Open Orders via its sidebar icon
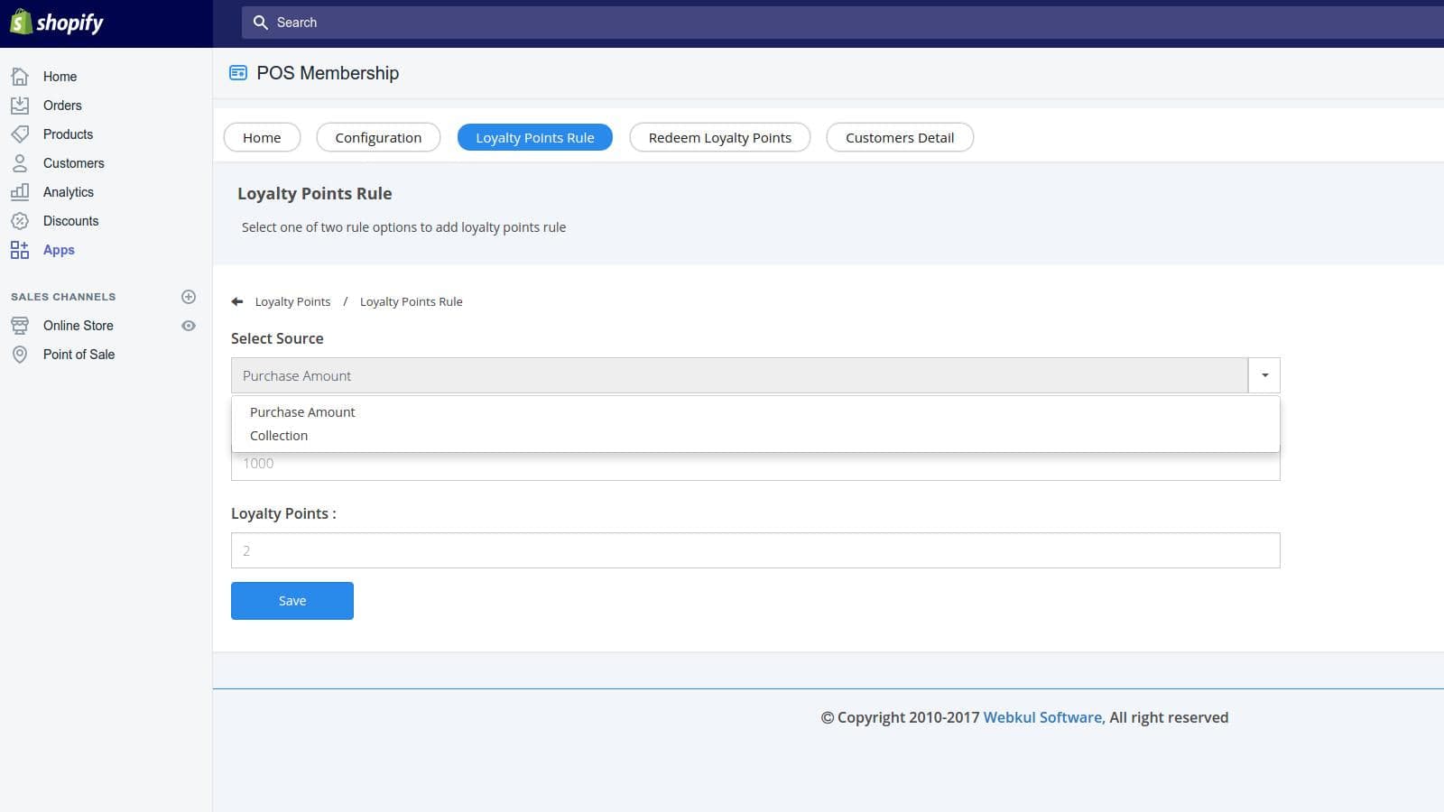The height and width of the screenshot is (812, 1444). (20, 106)
